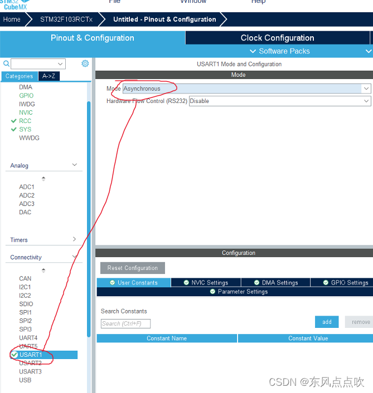This screenshot has width=373, height=393.
Task: Click the search magnifier icon
Action: (x=6, y=63)
